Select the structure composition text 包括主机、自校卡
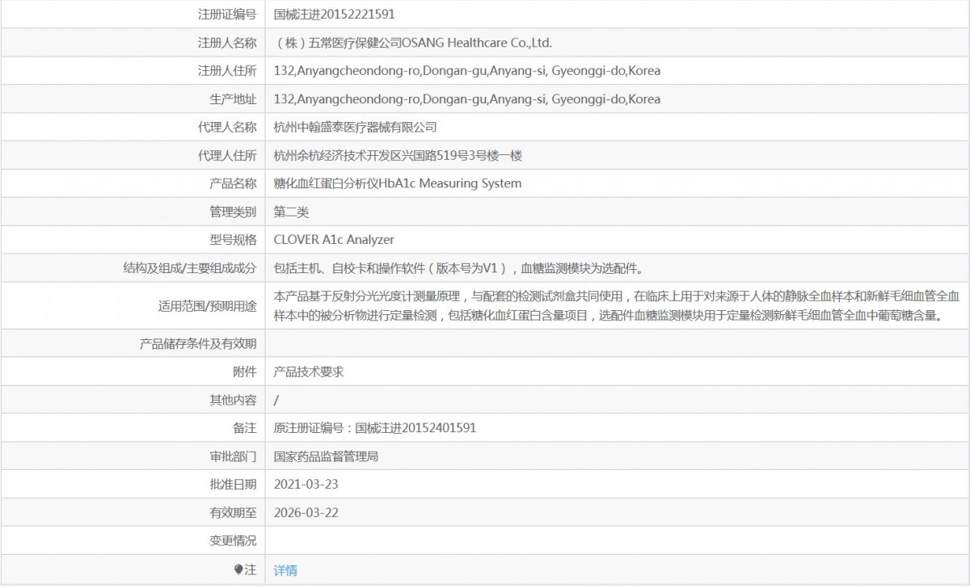Screen dimensions: 970x588 (458, 268)
